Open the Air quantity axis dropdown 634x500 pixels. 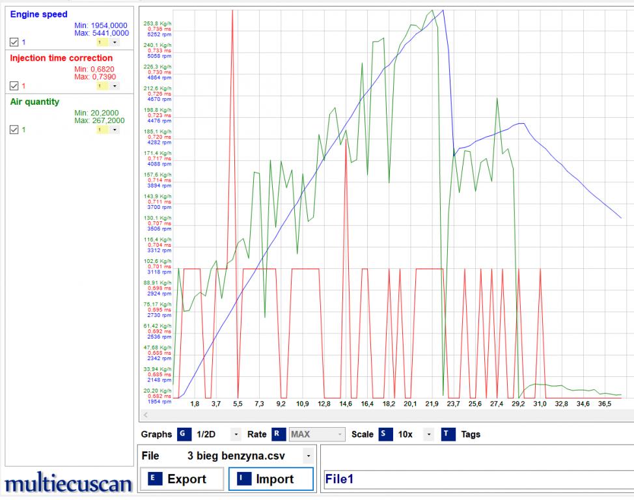(115, 130)
